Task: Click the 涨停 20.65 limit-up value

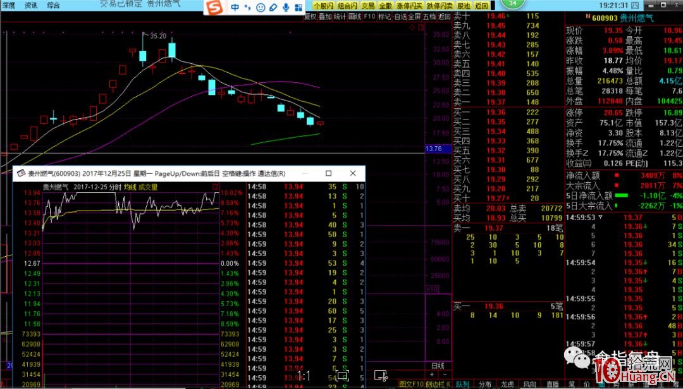Action: click(x=613, y=113)
